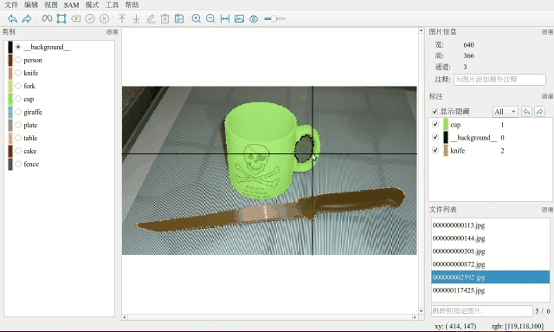
Task: Click the pencil edit annotation icon
Action: 151,19
